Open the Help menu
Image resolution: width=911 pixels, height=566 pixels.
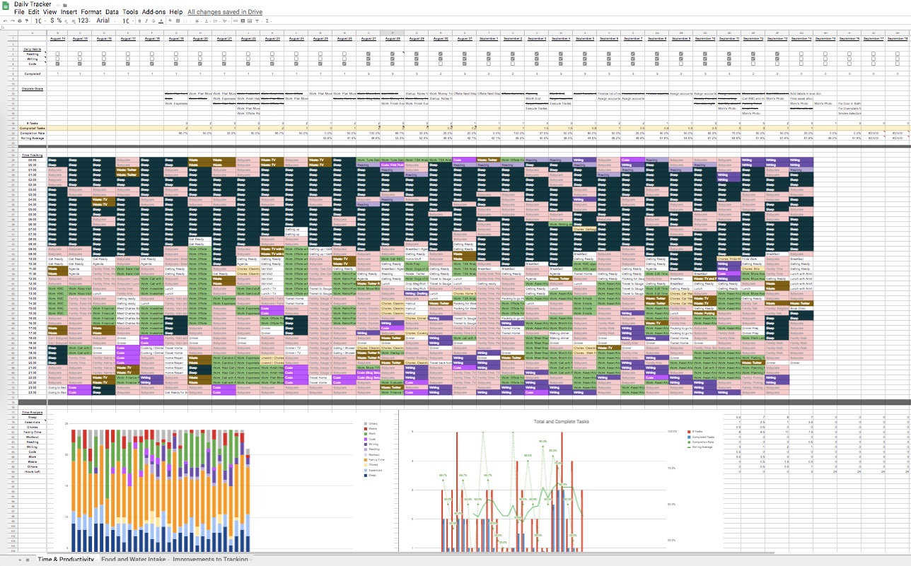(175, 12)
